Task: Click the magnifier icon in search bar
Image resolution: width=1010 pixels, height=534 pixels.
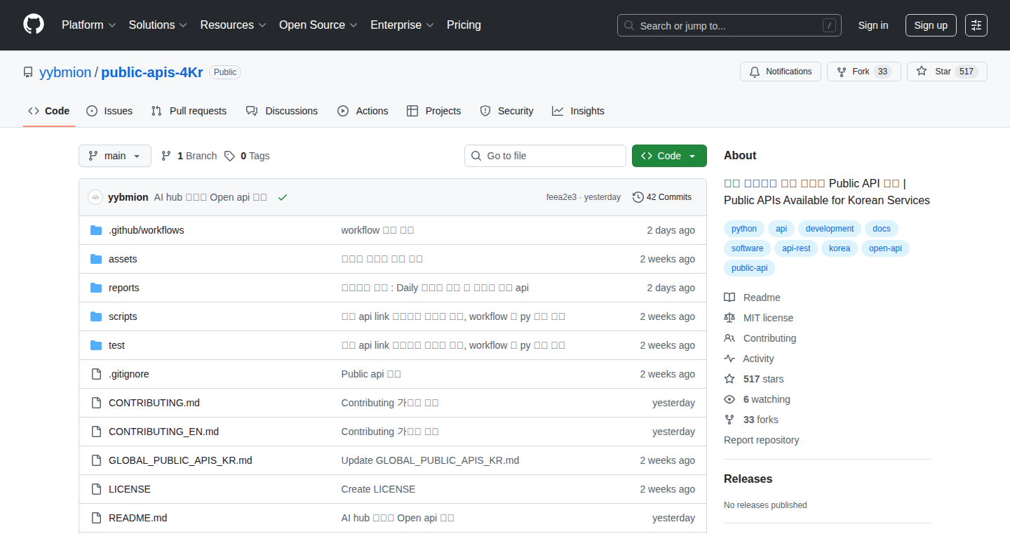Action: point(629,25)
